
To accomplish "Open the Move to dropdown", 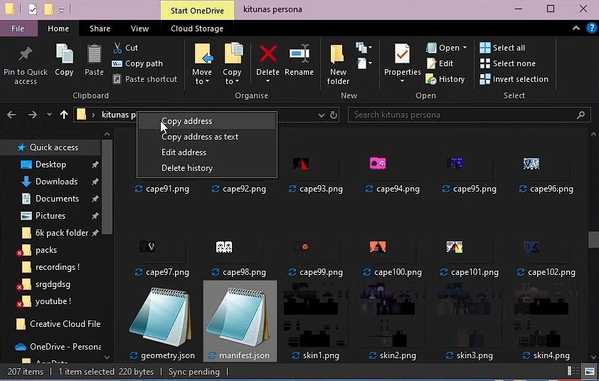I will click(202, 76).
